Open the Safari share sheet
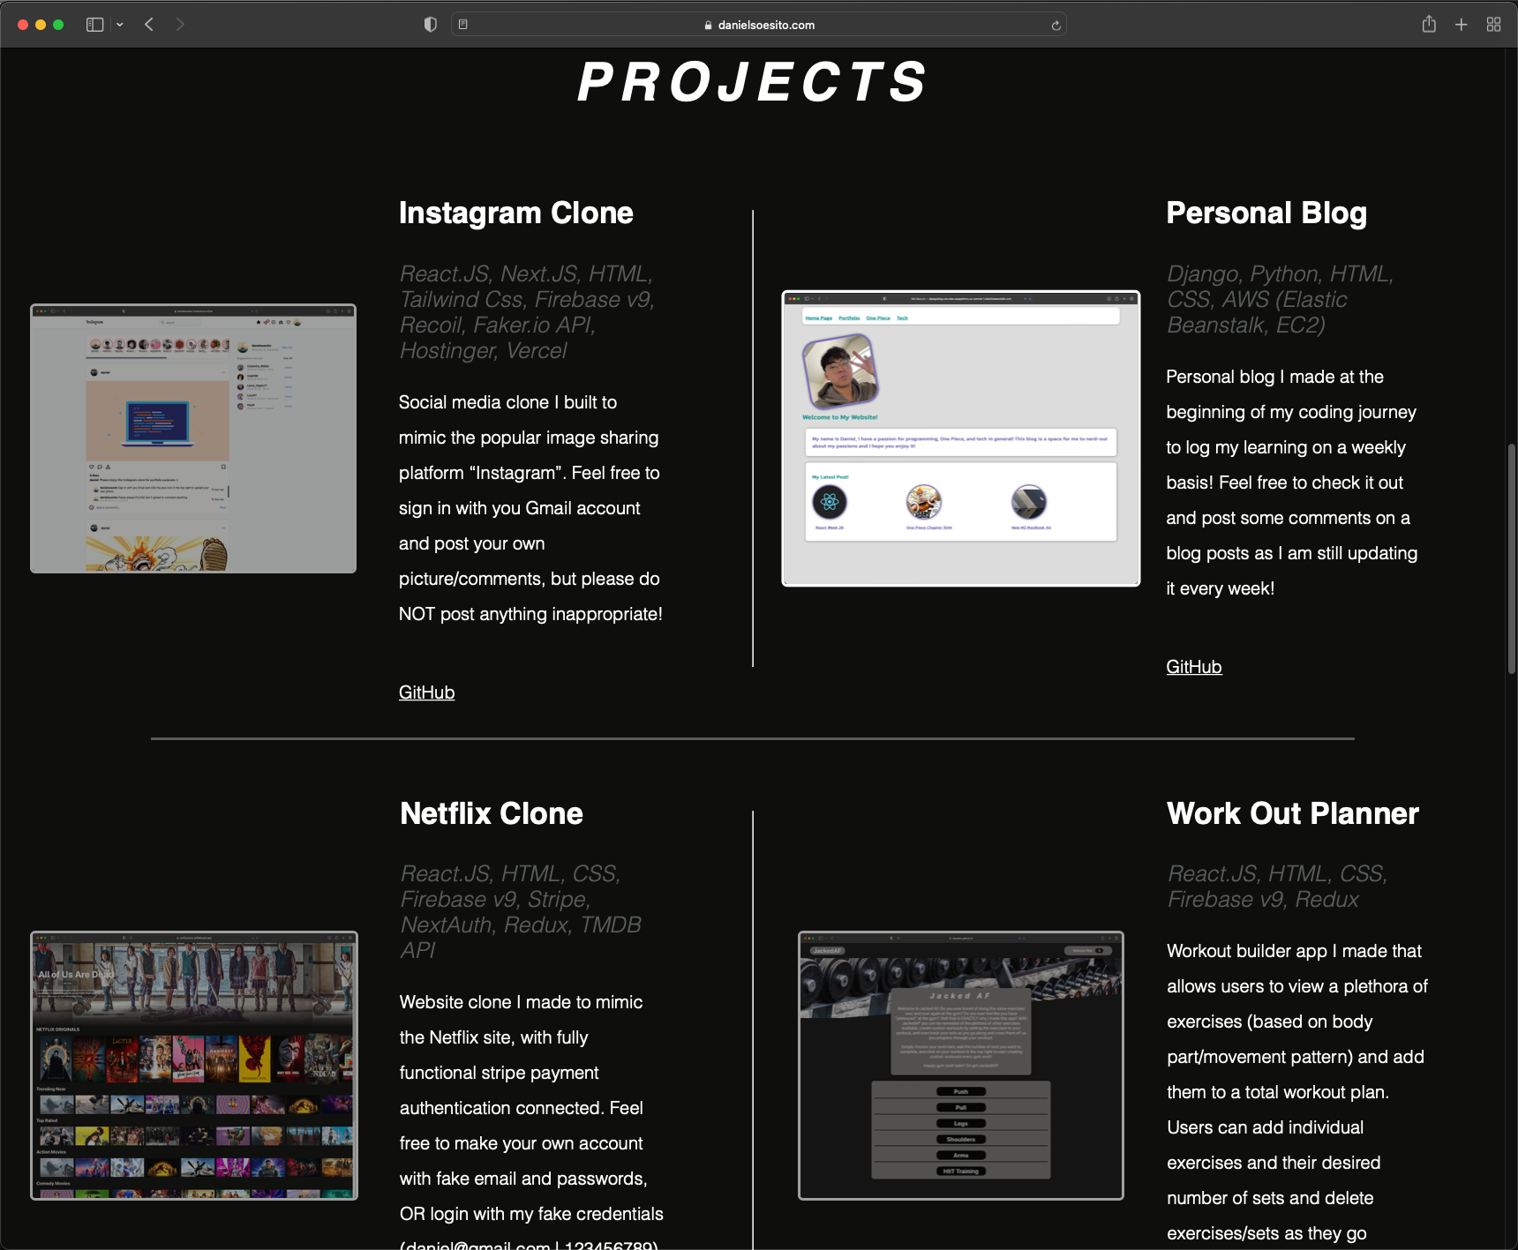 [x=1429, y=24]
